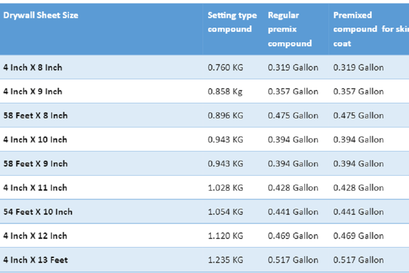Click the 58 Feet X 9 Inch row label
409x273 pixels.
coord(35,163)
